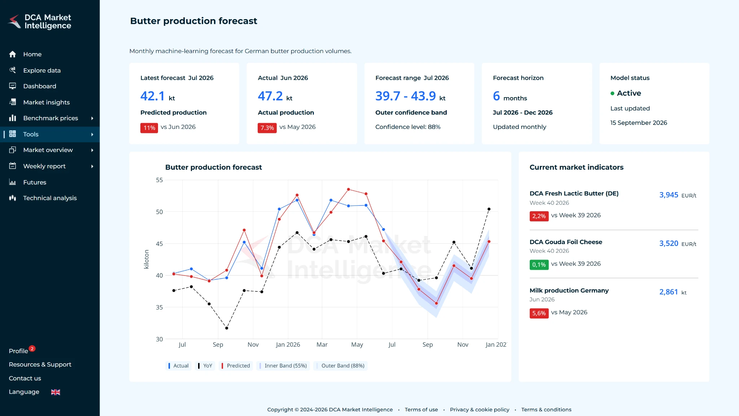
Task: Go to Explore data menu item
Action: pos(42,70)
